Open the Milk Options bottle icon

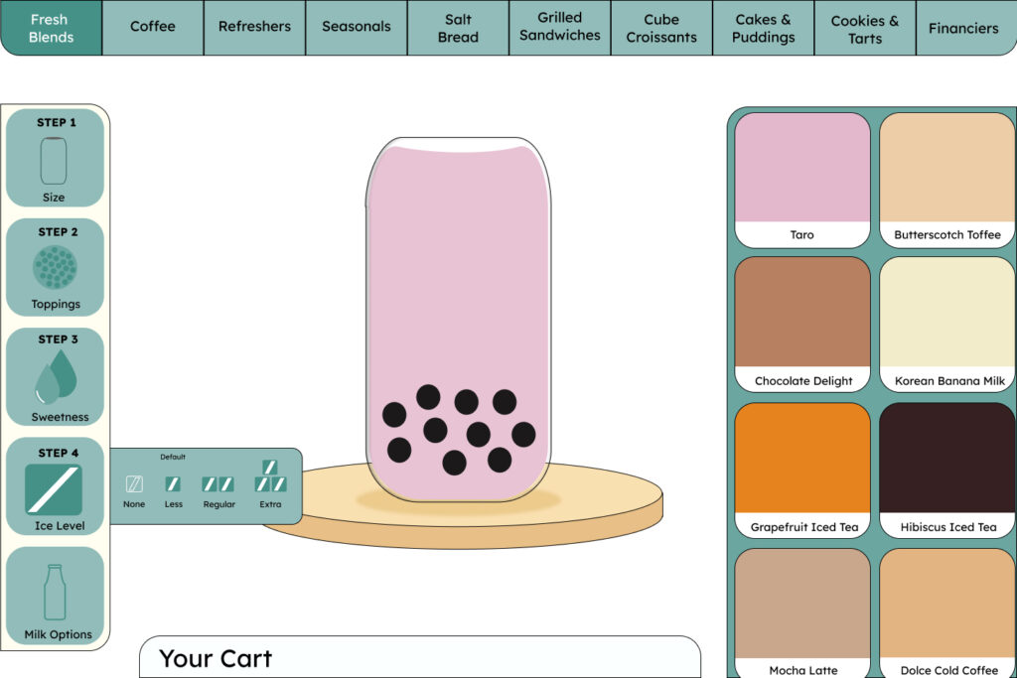point(56,596)
